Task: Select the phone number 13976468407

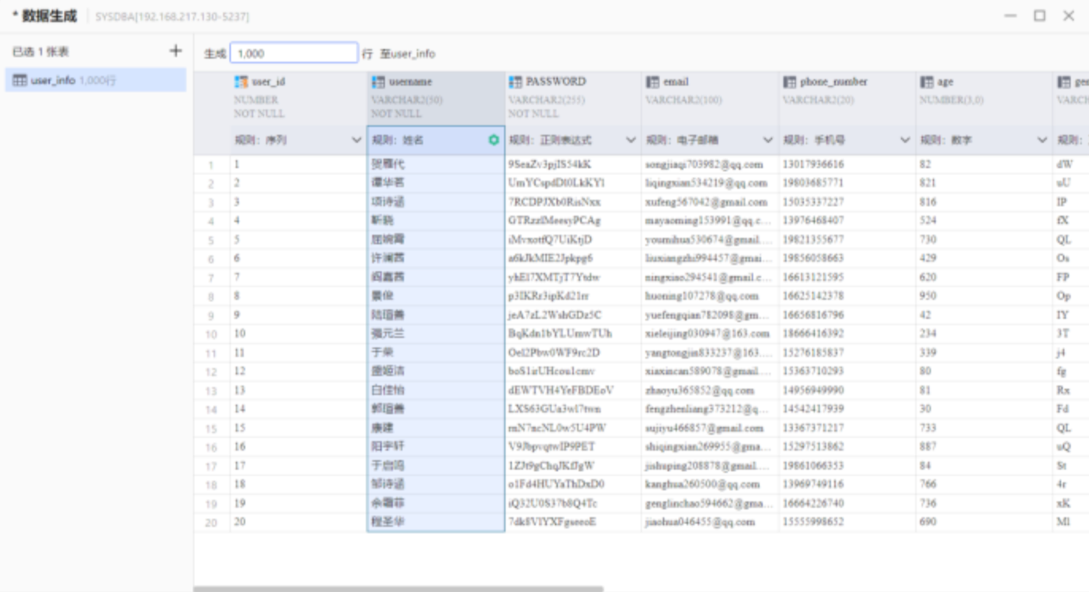Action: [814, 221]
